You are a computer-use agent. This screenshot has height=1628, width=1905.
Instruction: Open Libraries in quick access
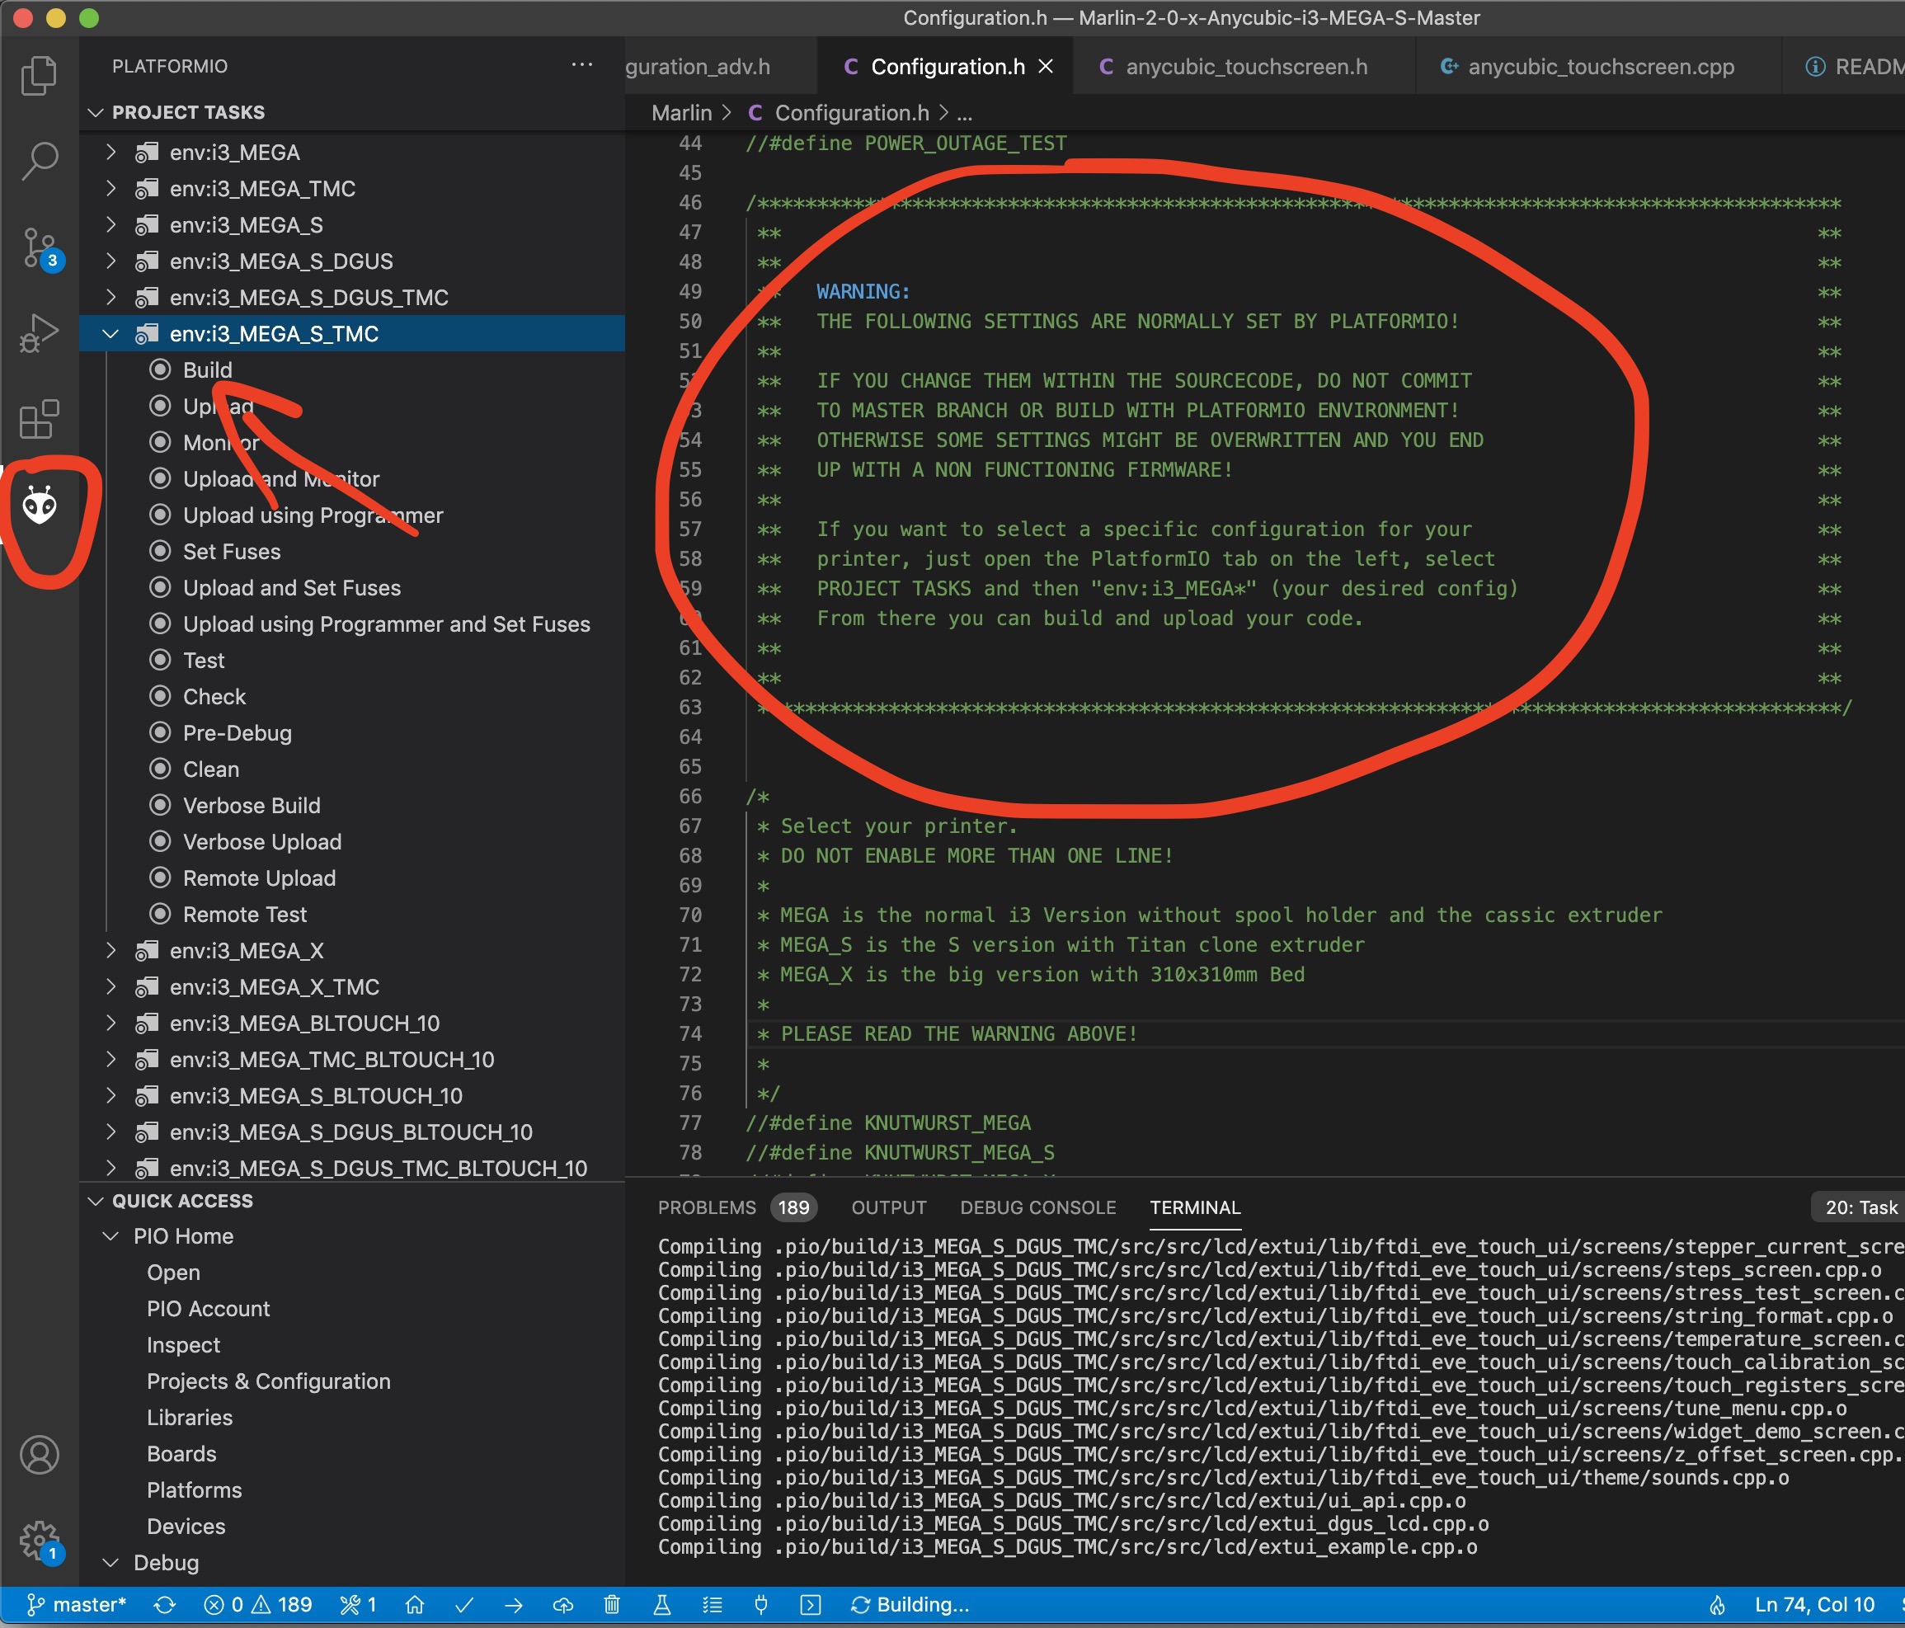click(190, 1418)
